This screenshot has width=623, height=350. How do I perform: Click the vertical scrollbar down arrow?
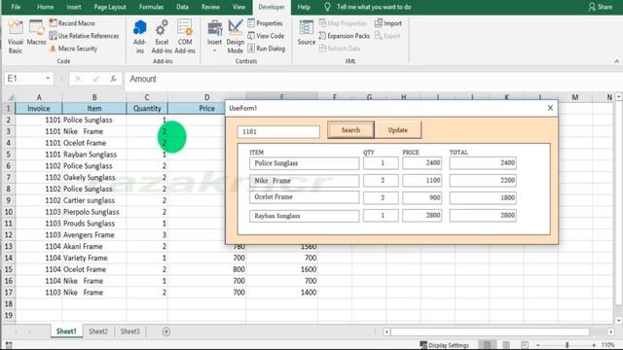tap(619, 320)
